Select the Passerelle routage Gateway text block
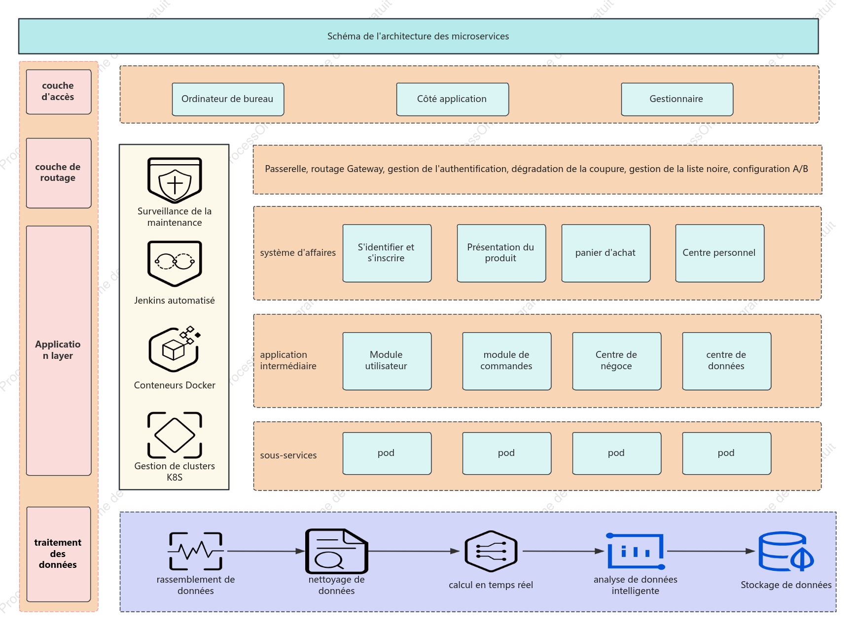This screenshot has height=629, width=854. (537, 170)
